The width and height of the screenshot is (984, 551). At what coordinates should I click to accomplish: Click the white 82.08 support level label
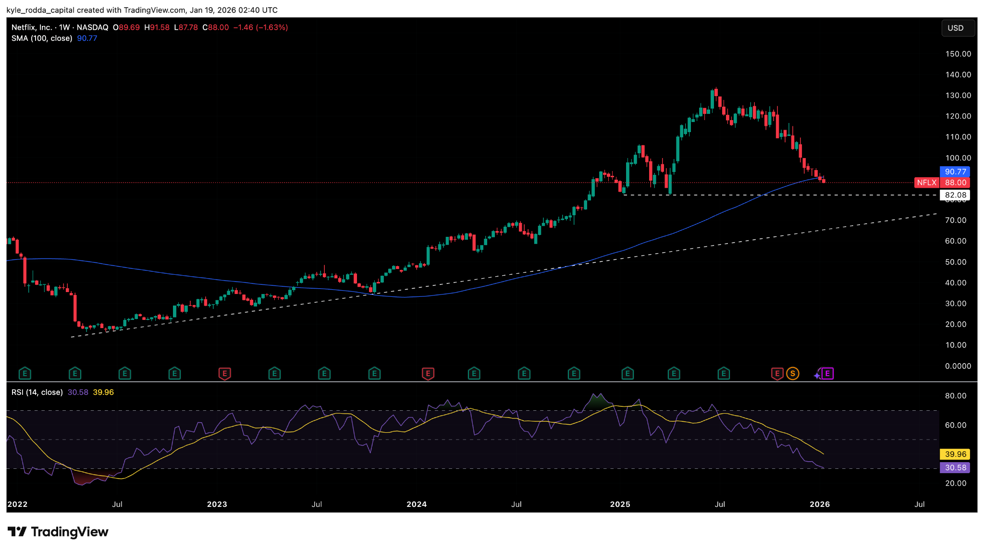955,195
